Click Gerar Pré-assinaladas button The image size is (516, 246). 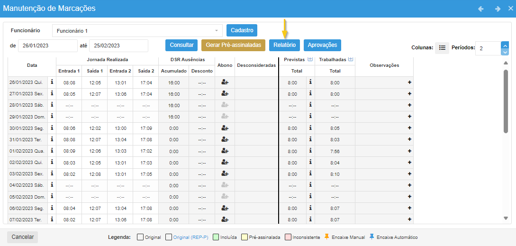click(x=233, y=45)
